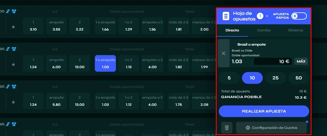Open statistics icon in the bottom row marked 45
The width and height of the screenshot is (327, 136).
point(8,124)
